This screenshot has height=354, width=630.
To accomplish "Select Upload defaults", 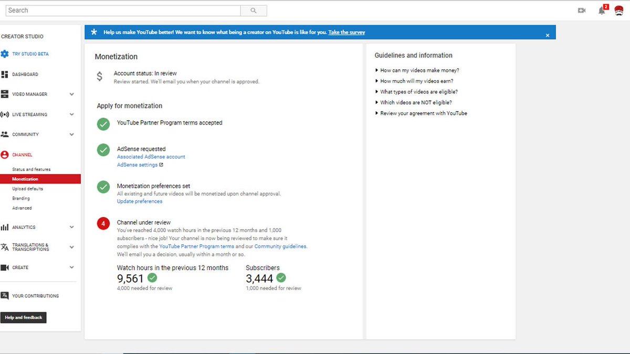I will point(28,189).
